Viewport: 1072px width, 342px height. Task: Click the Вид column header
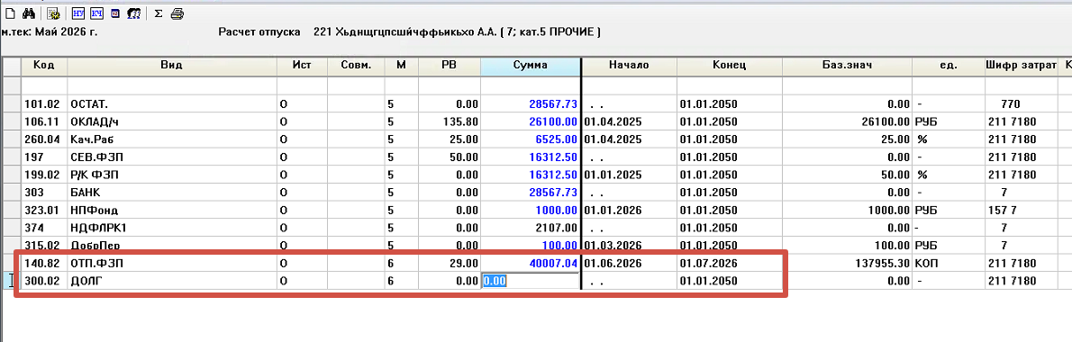[x=171, y=66]
